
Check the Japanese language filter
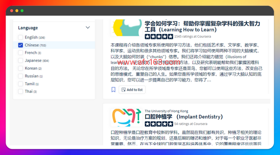(x=20, y=60)
